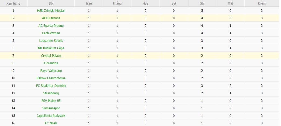Click the Ghi column header
Viewport: 281px width, 126px height.
point(202,3)
